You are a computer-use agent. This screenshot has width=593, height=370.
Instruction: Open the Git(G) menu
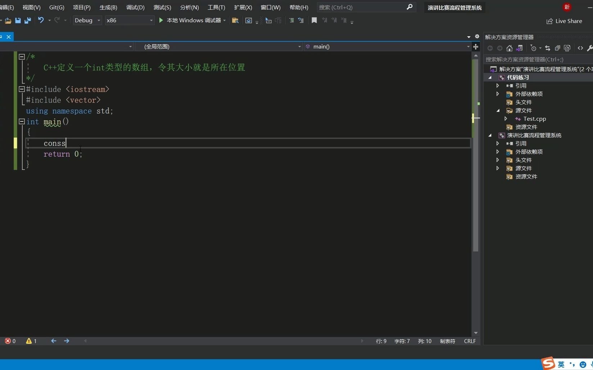[56, 7]
